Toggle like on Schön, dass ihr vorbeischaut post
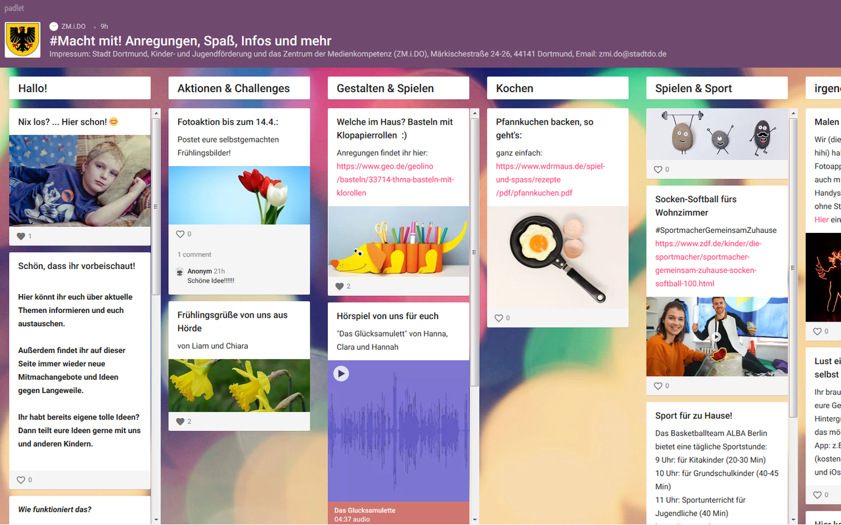 21,480
